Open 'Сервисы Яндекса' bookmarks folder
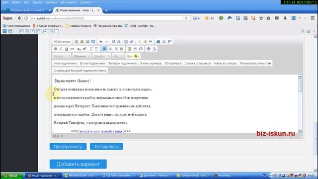Image resolution: width=318 pixels, height=179 pixels. 79,26
